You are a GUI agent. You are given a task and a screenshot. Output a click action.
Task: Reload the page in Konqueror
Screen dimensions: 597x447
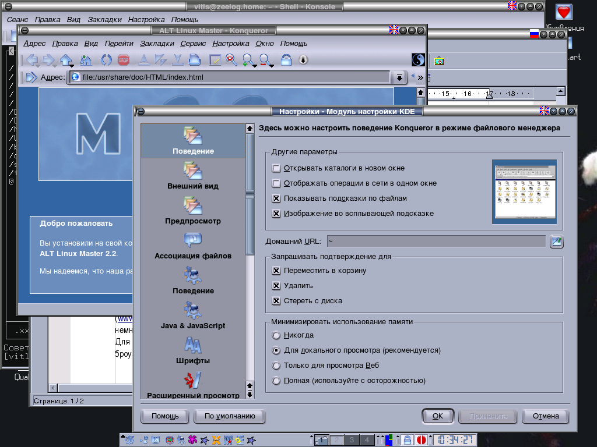click(106, 60)
